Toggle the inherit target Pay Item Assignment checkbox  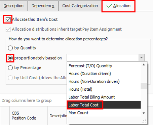[8, 29]
